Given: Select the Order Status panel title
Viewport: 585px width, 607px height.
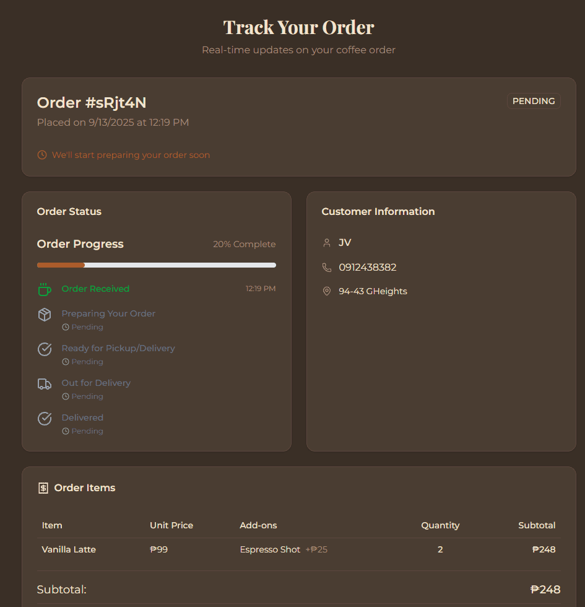Looking at the screenshot, I should [69, 211].
